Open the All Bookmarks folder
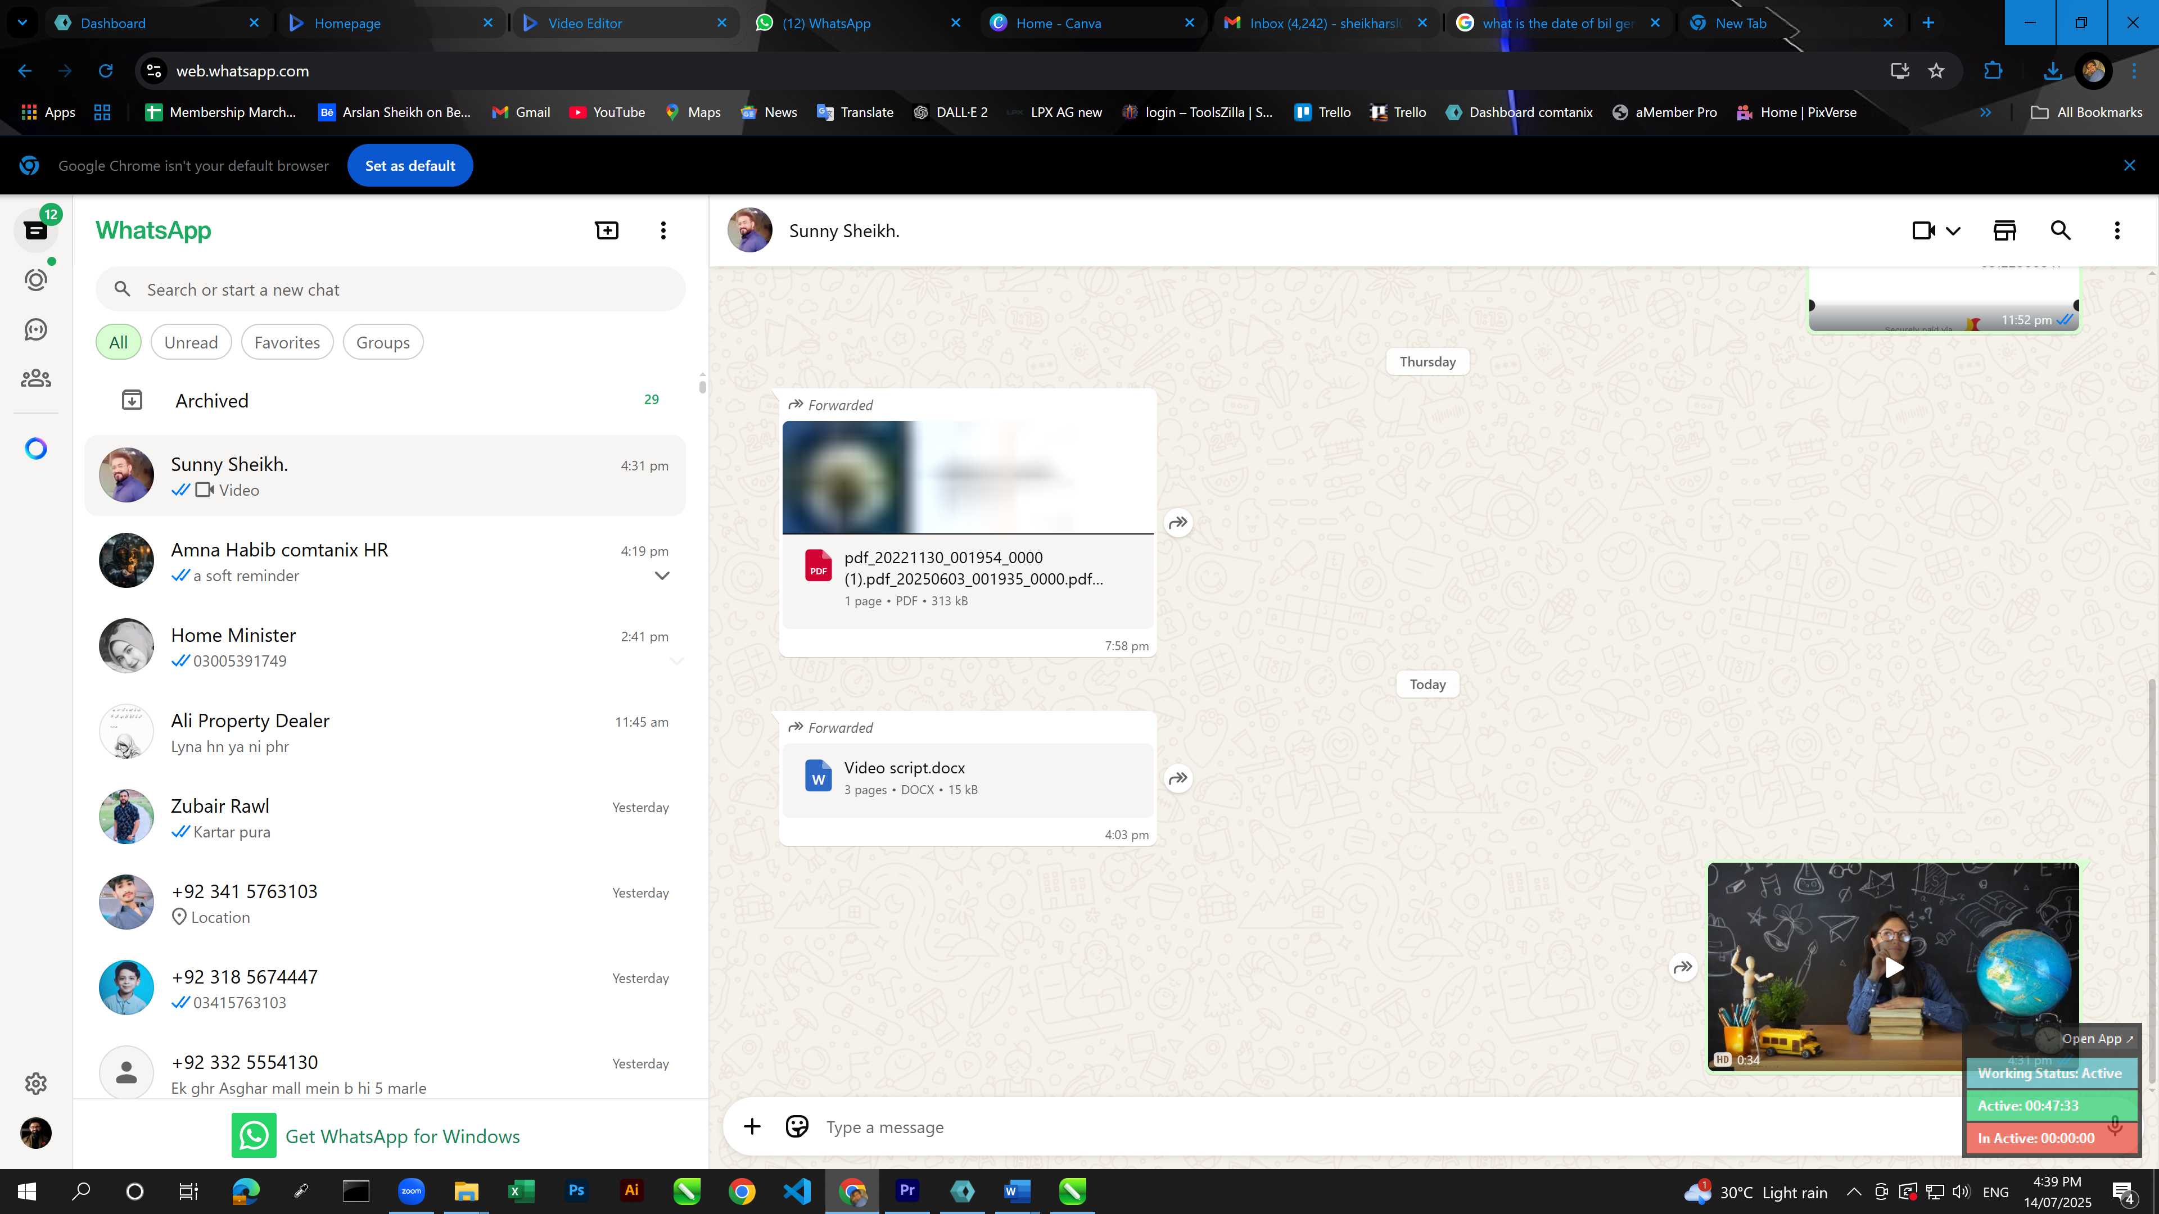Image resolution: width=2159 pixels, height=1214 pixels. point(2087,112)
